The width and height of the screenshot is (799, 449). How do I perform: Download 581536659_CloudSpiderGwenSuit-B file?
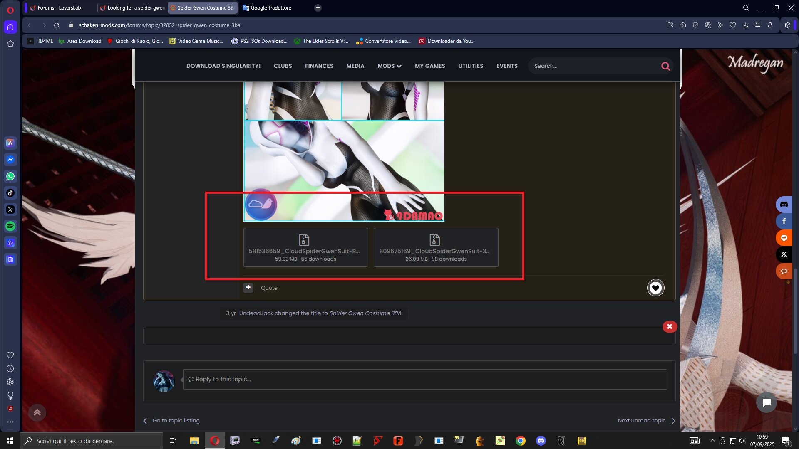pyautogui.click(x=306, y=247)
